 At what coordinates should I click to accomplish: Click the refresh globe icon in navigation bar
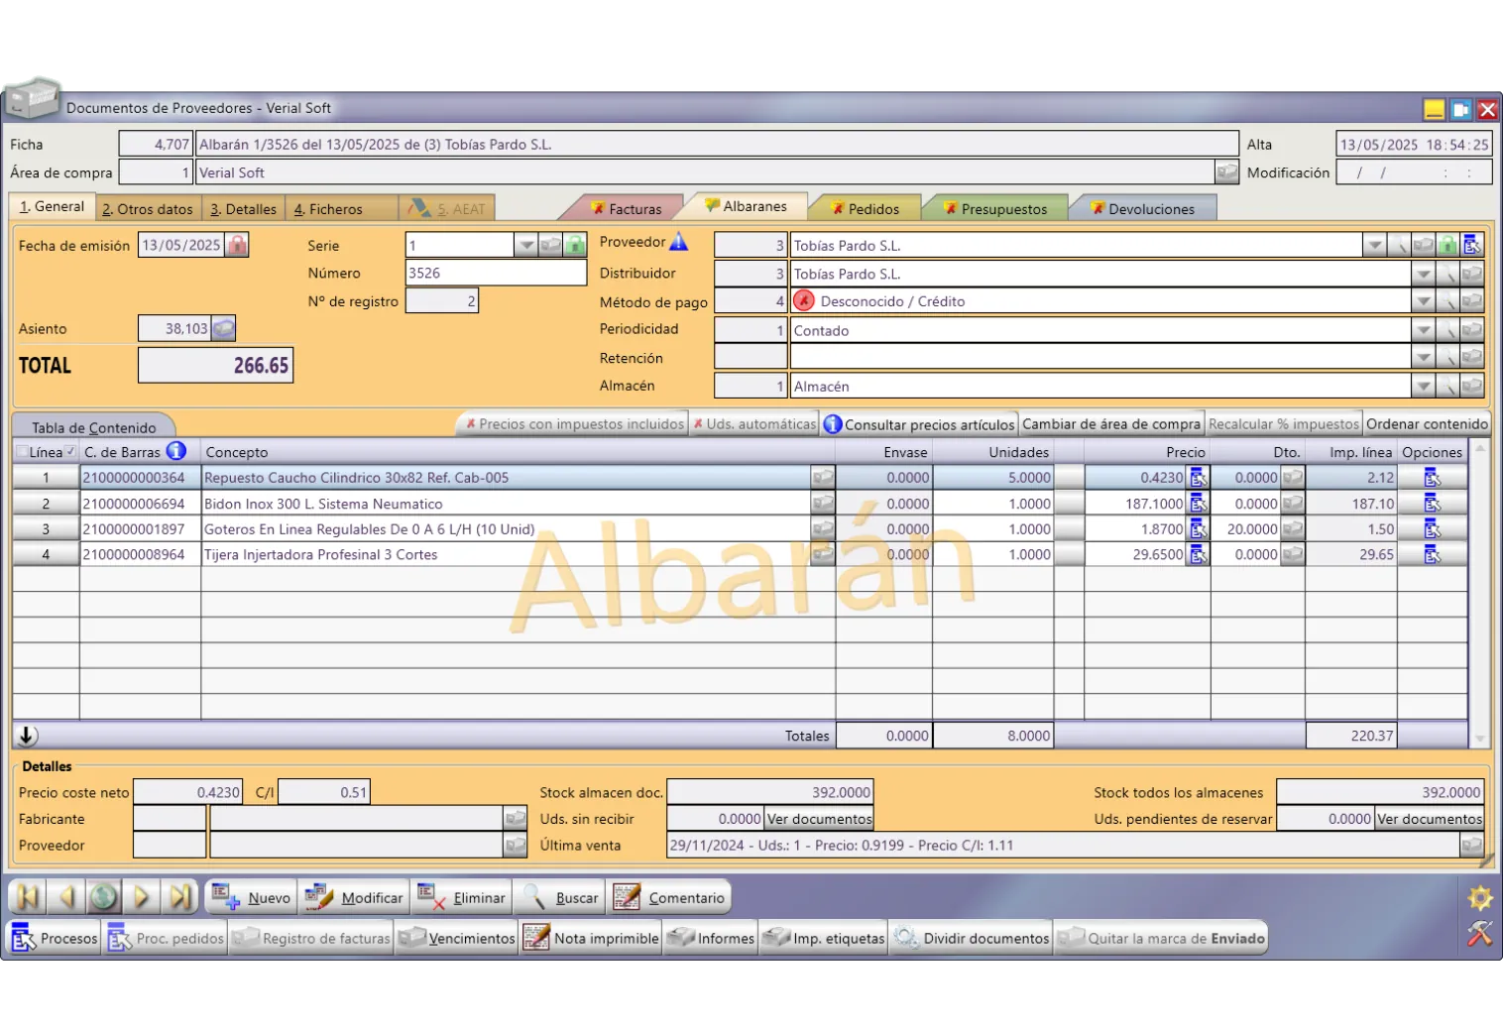103,897
